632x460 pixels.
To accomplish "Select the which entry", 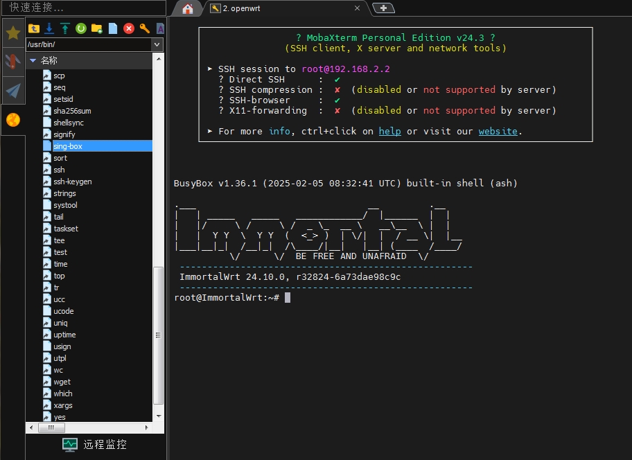I will [x=63, y=393].
